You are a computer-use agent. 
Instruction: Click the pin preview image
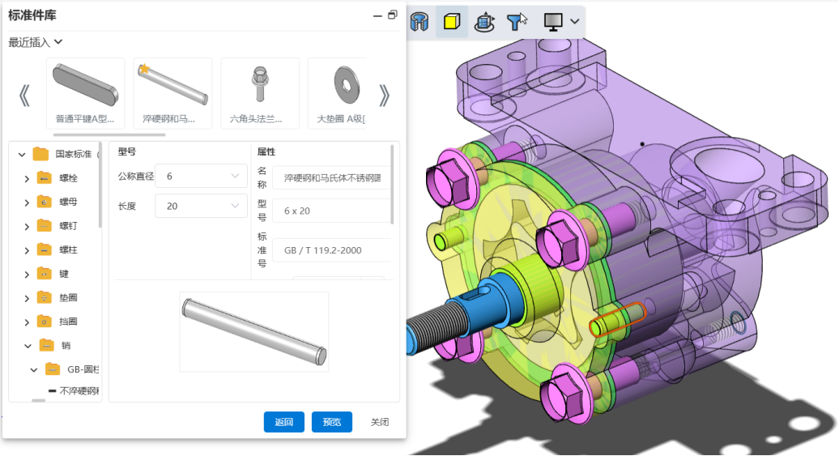(x=254, y=332)
